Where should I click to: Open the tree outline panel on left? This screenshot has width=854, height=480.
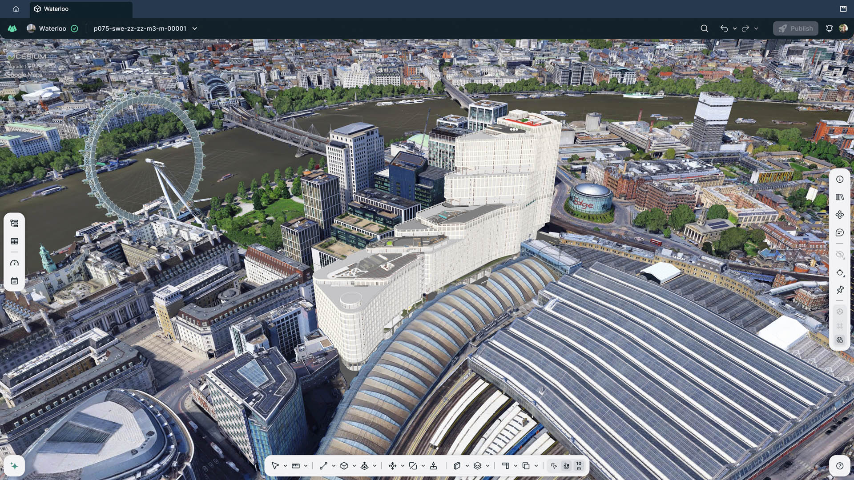tap(14, 224)
